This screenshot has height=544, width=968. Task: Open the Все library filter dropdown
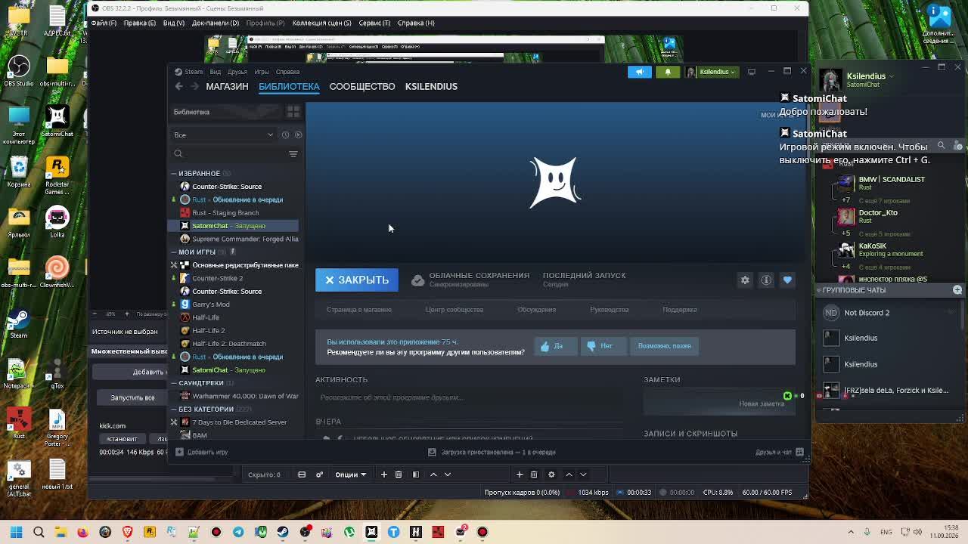224,135
